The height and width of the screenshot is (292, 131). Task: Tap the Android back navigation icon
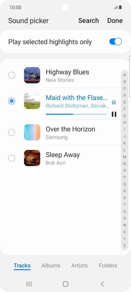[x=102, y=284]
